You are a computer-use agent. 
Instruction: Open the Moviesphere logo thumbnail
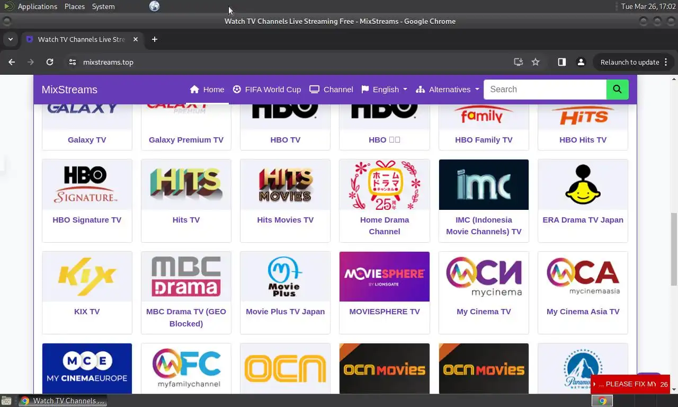tap(385, 277)
